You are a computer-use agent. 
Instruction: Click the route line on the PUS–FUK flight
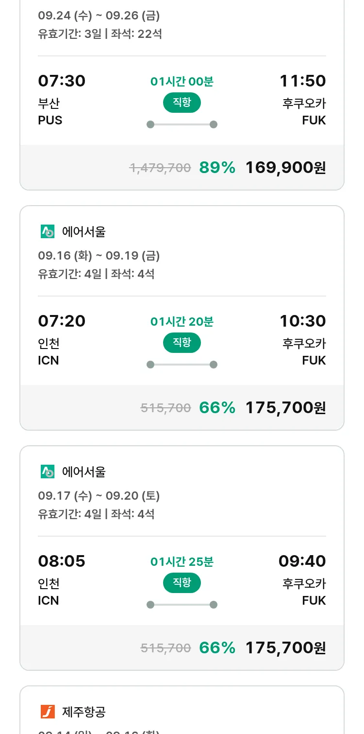pos(182,124)
